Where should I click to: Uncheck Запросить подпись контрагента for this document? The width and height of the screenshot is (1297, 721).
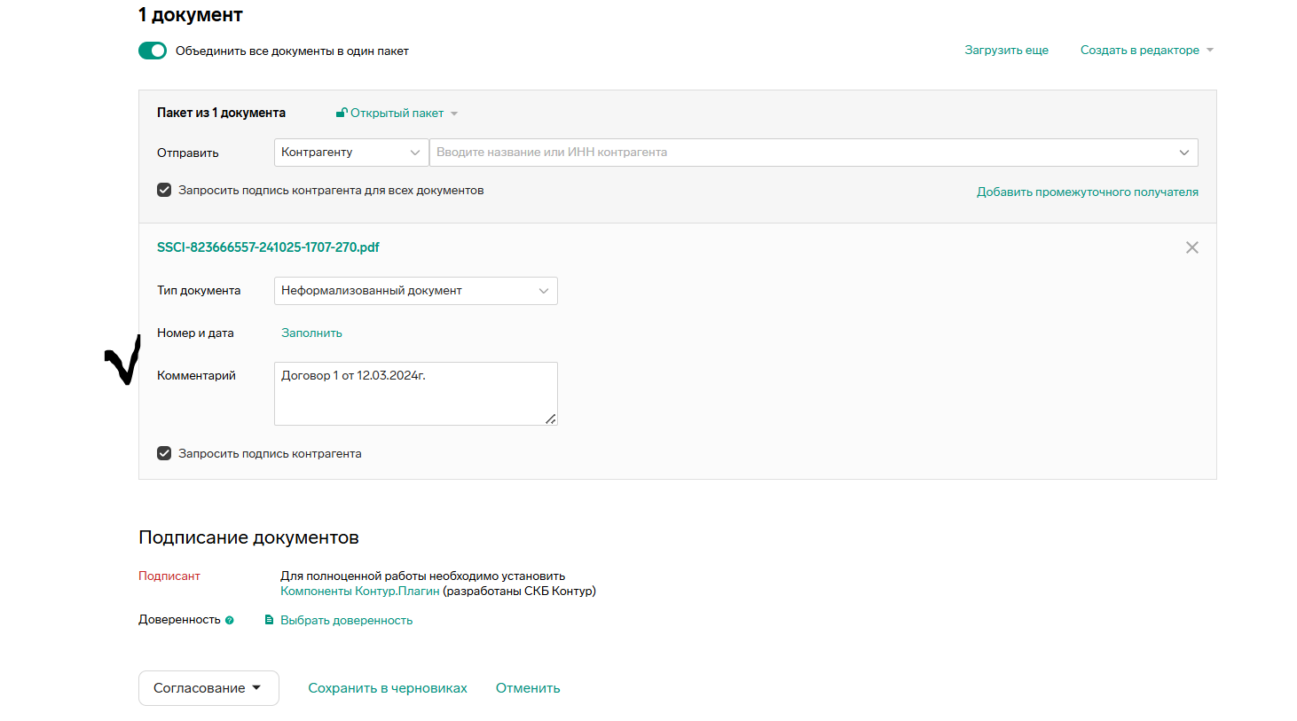164,453
